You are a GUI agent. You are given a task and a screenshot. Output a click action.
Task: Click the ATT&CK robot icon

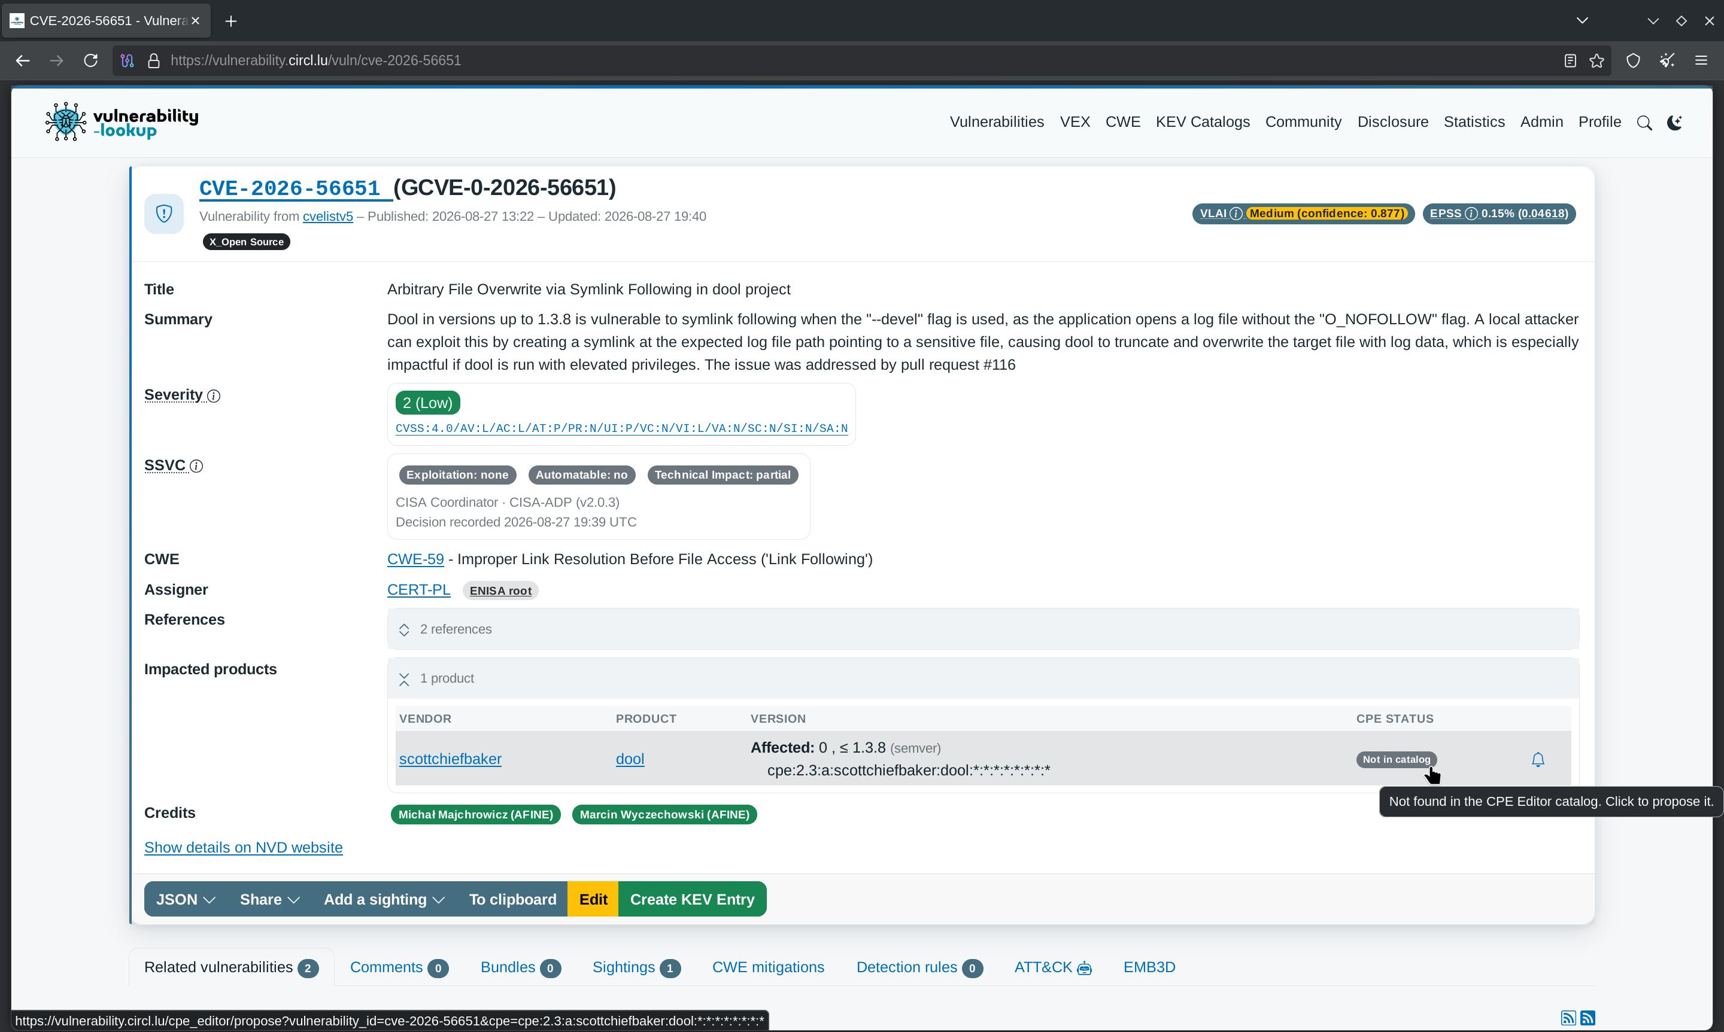[x=1084, y=969]
